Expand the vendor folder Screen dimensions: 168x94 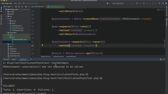(x=6, y=44)
